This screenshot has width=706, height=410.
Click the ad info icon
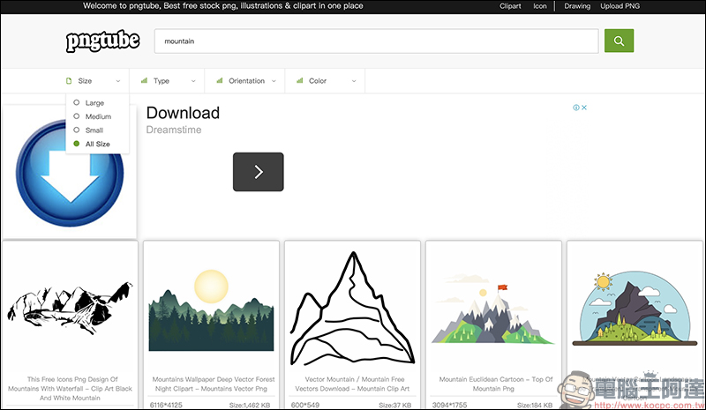point(576,108)
